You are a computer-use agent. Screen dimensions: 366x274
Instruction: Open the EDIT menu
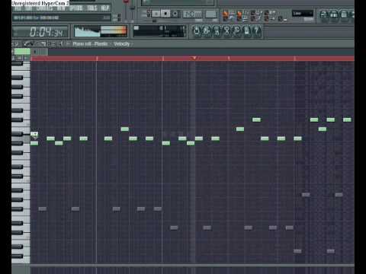(x=29, y=8)
